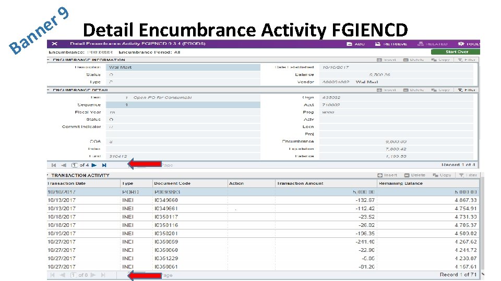The height and width of the screenshot is (281, 501).
Task: Select document code I0349660
Action: tap(166, 200)
